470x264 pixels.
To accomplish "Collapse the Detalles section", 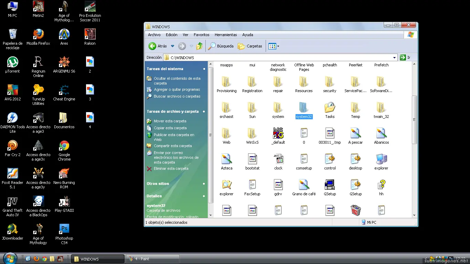I will [x=204, y=196].
